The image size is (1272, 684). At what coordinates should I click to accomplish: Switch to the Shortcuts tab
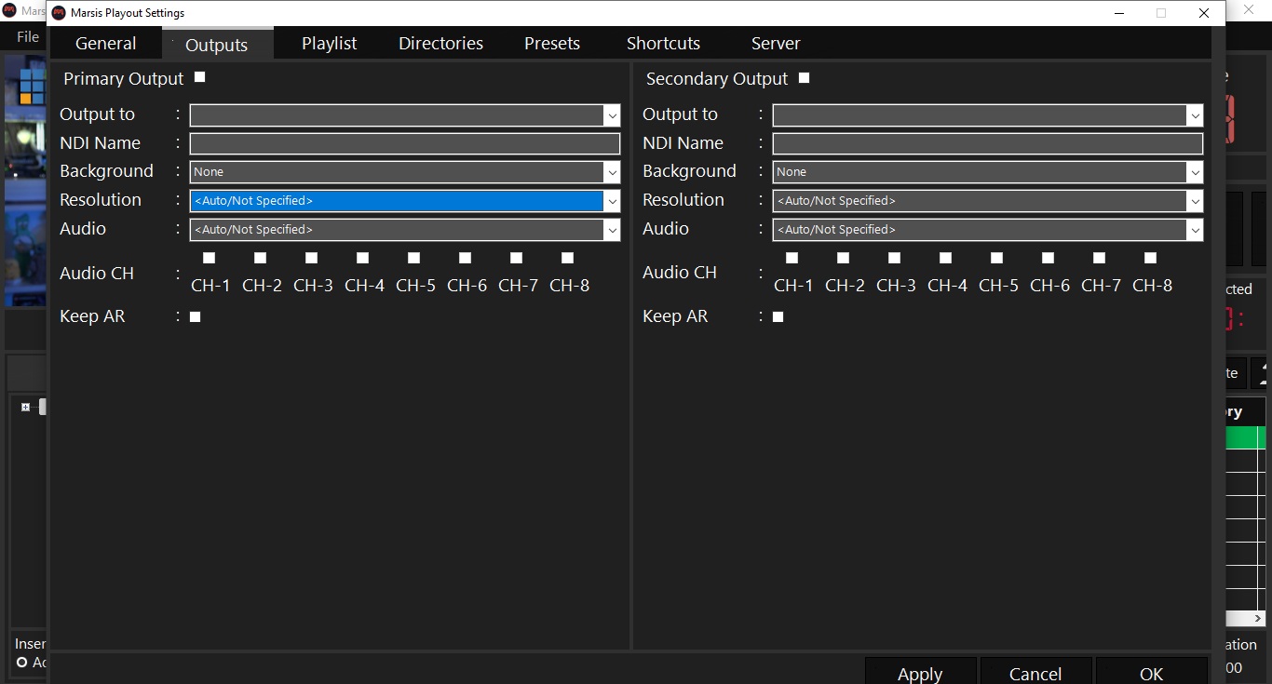click(x=664, y=44)
